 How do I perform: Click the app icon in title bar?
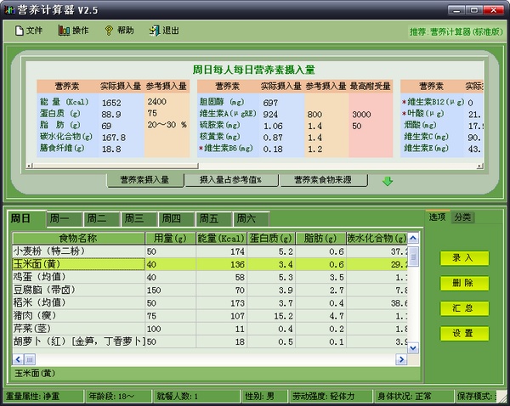(x=9, y=10)
